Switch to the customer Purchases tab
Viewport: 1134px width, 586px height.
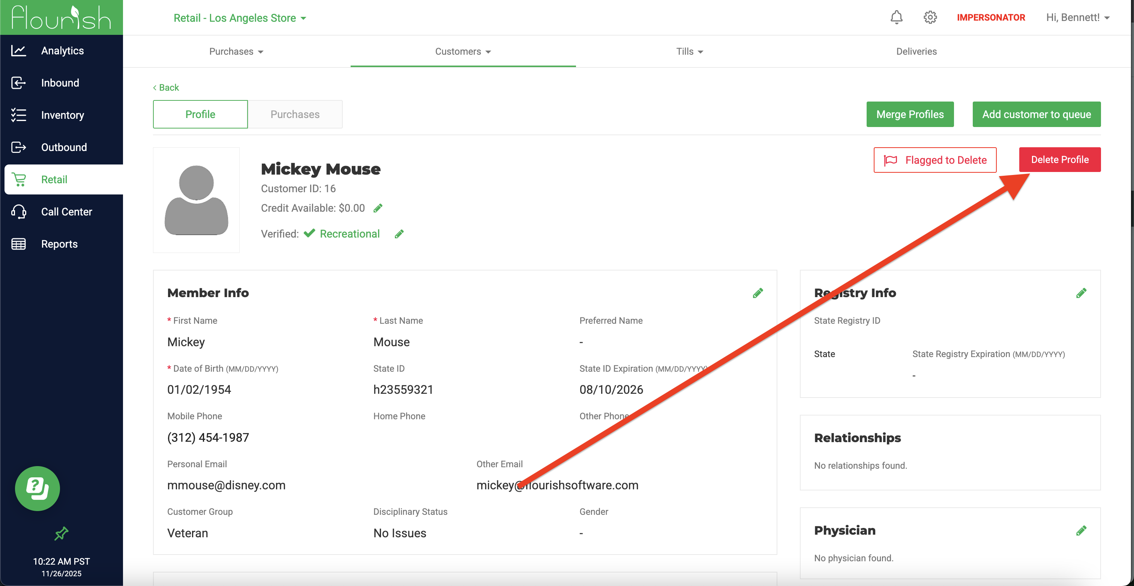click(294, 114)
